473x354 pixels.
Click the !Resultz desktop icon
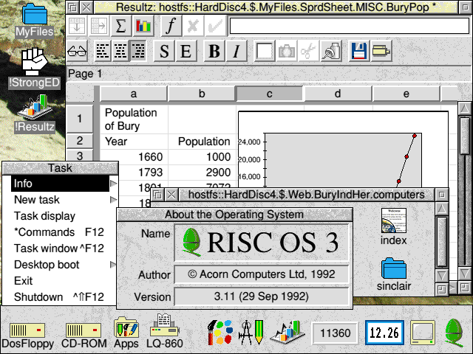click(x=35, y=114)
